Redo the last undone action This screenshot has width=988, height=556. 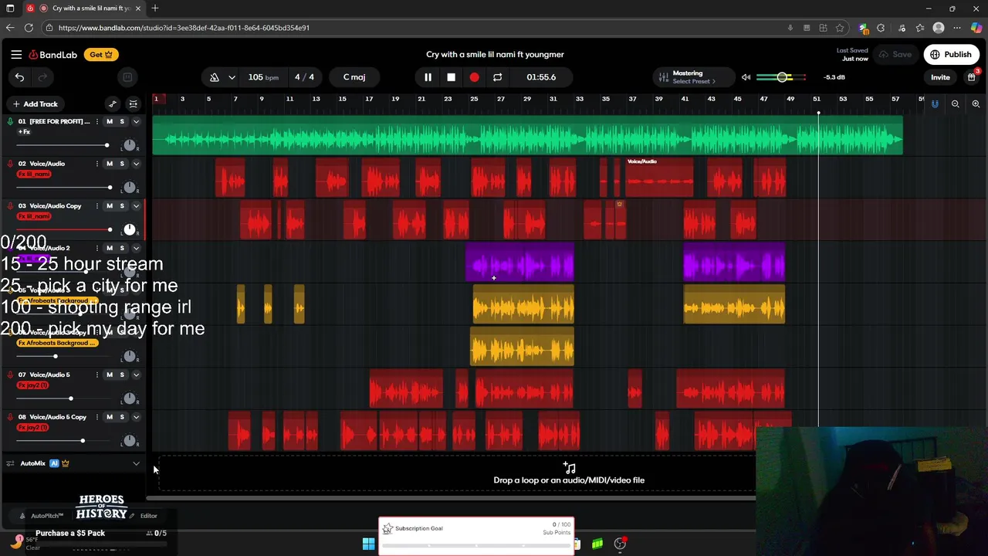43,77
